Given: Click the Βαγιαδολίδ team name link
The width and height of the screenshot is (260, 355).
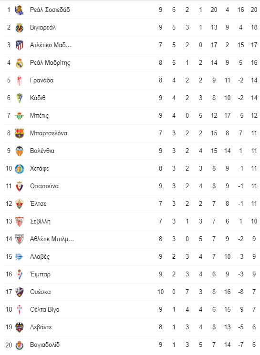Looking at the screenshot, I should click(x=45, y=345).
